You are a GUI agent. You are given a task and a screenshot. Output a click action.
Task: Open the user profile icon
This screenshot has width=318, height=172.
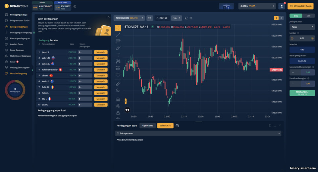(x=282, y=6)
